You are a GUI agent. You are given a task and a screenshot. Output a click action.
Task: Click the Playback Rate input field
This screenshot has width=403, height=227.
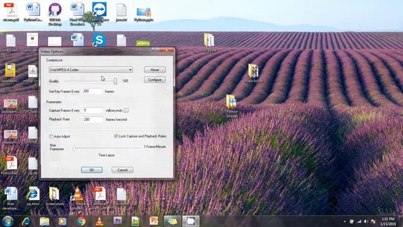point(93,120)
